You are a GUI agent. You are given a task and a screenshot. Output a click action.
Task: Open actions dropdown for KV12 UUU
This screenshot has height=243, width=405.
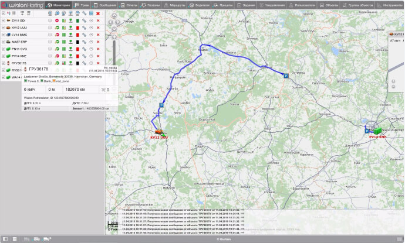tap(91, 28)
